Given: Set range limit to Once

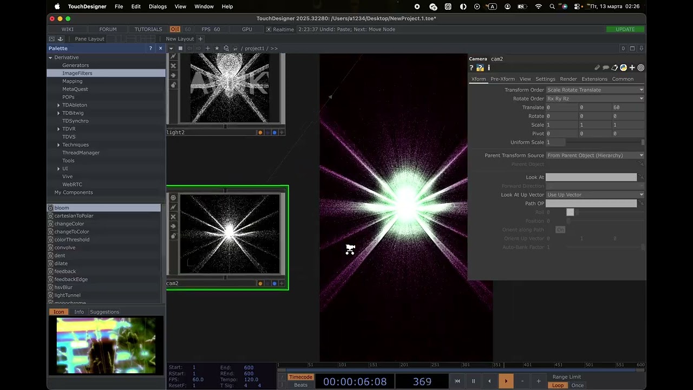Looking at the screenshot, I should [578, 385].
